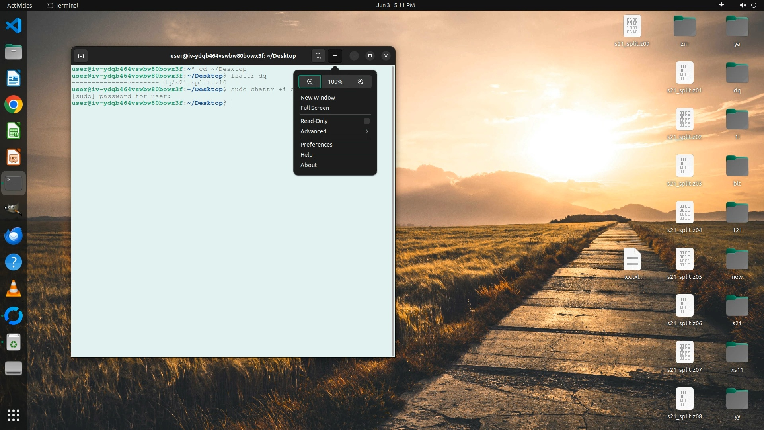764x430 pixels.
Task: Reset zoom with the 100% button
Action: tap(335, 82)
